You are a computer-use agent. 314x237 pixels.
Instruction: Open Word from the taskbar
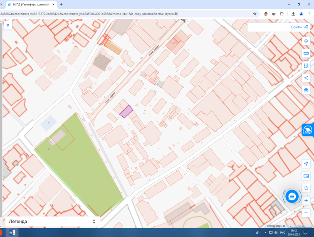coord(12,232)
